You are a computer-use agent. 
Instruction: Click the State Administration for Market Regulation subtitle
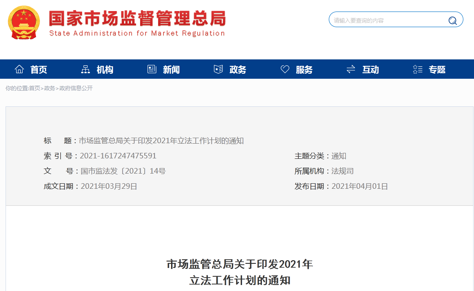137,33
